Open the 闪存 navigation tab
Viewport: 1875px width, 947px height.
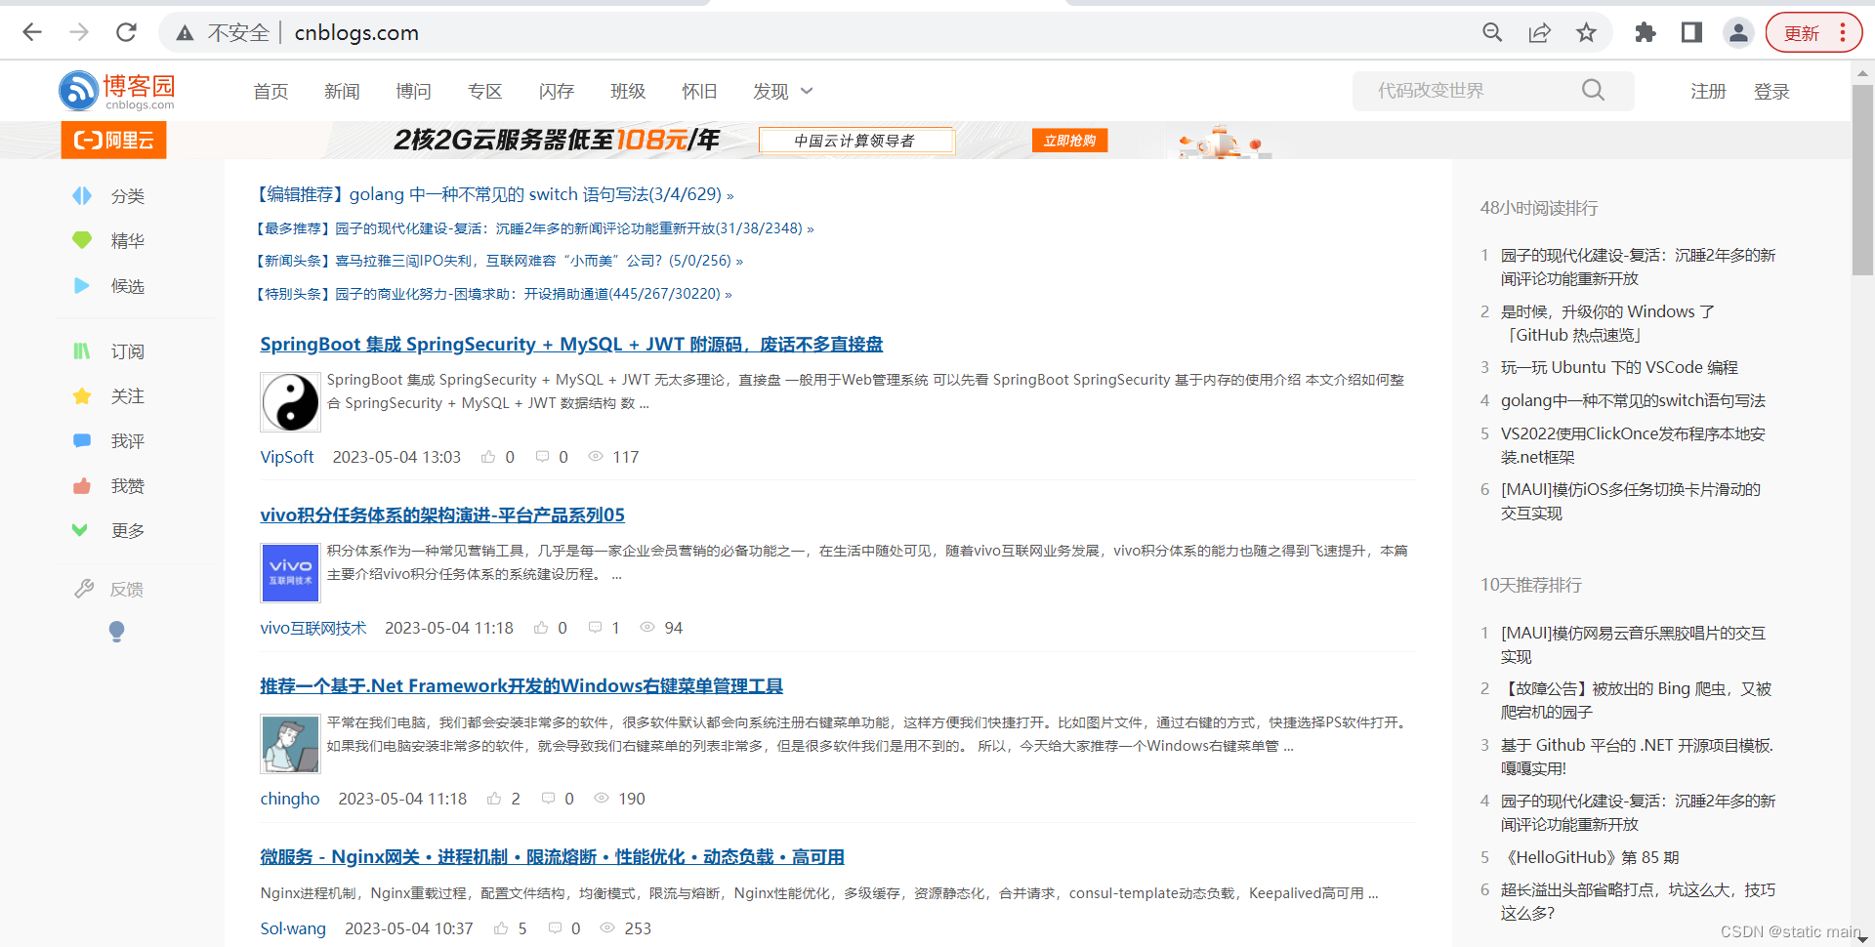pos(556,91)
